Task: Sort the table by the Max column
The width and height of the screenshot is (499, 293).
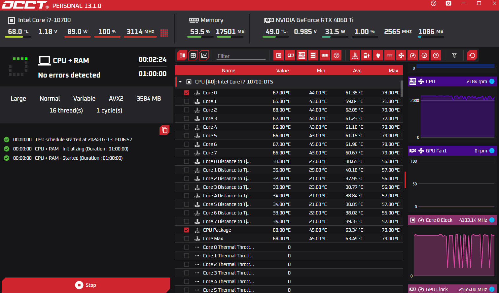Action: (393, 71)
